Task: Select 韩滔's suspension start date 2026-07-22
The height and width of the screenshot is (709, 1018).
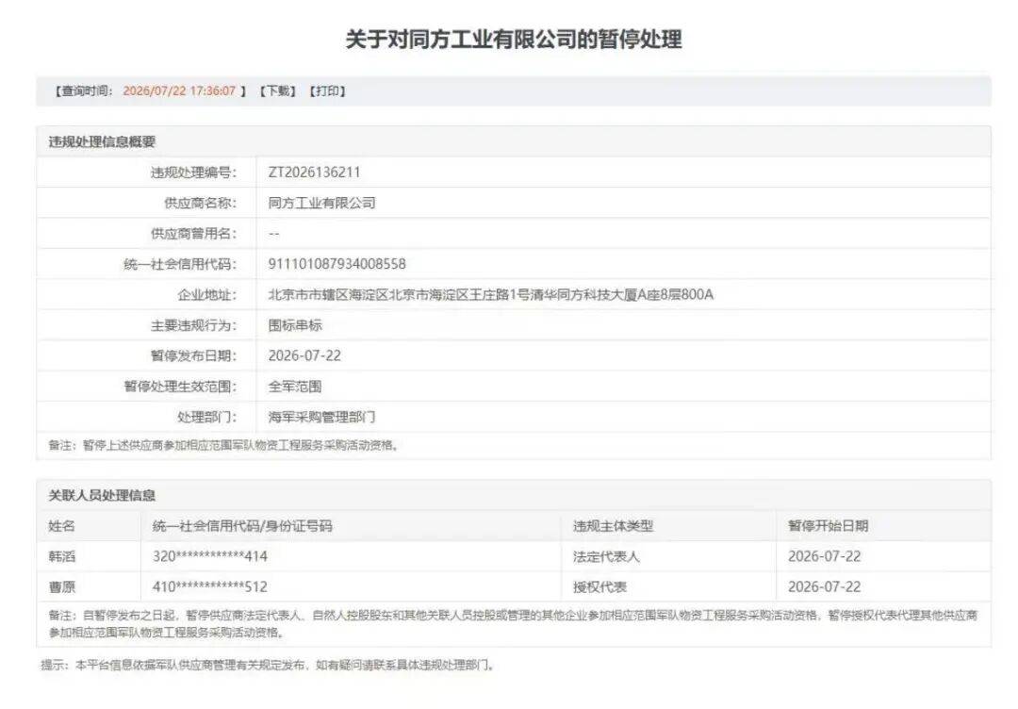Action: [824, 556]
